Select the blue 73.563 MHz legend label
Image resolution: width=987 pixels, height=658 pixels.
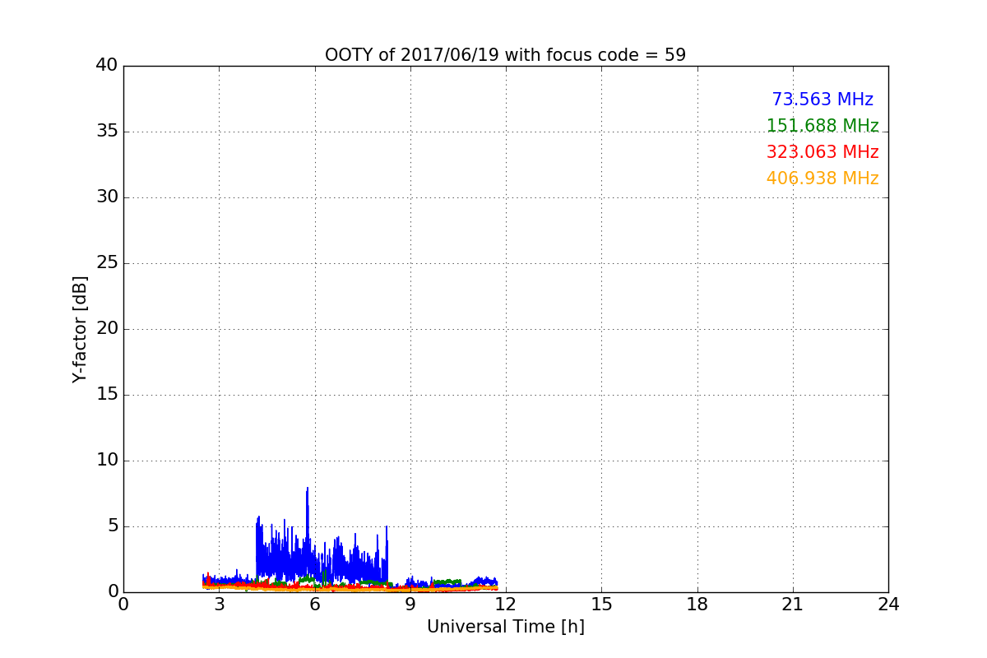pyautogui.click(x=822, y=100)
